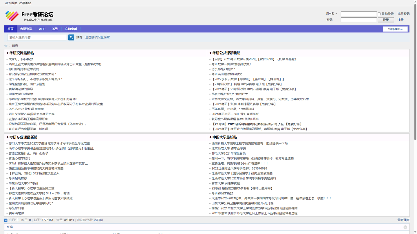
Task: Open the post 等级排列法
Action: coord(16,208)
